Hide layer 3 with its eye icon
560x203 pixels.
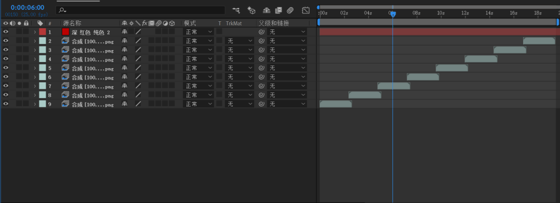click(5, 50)
